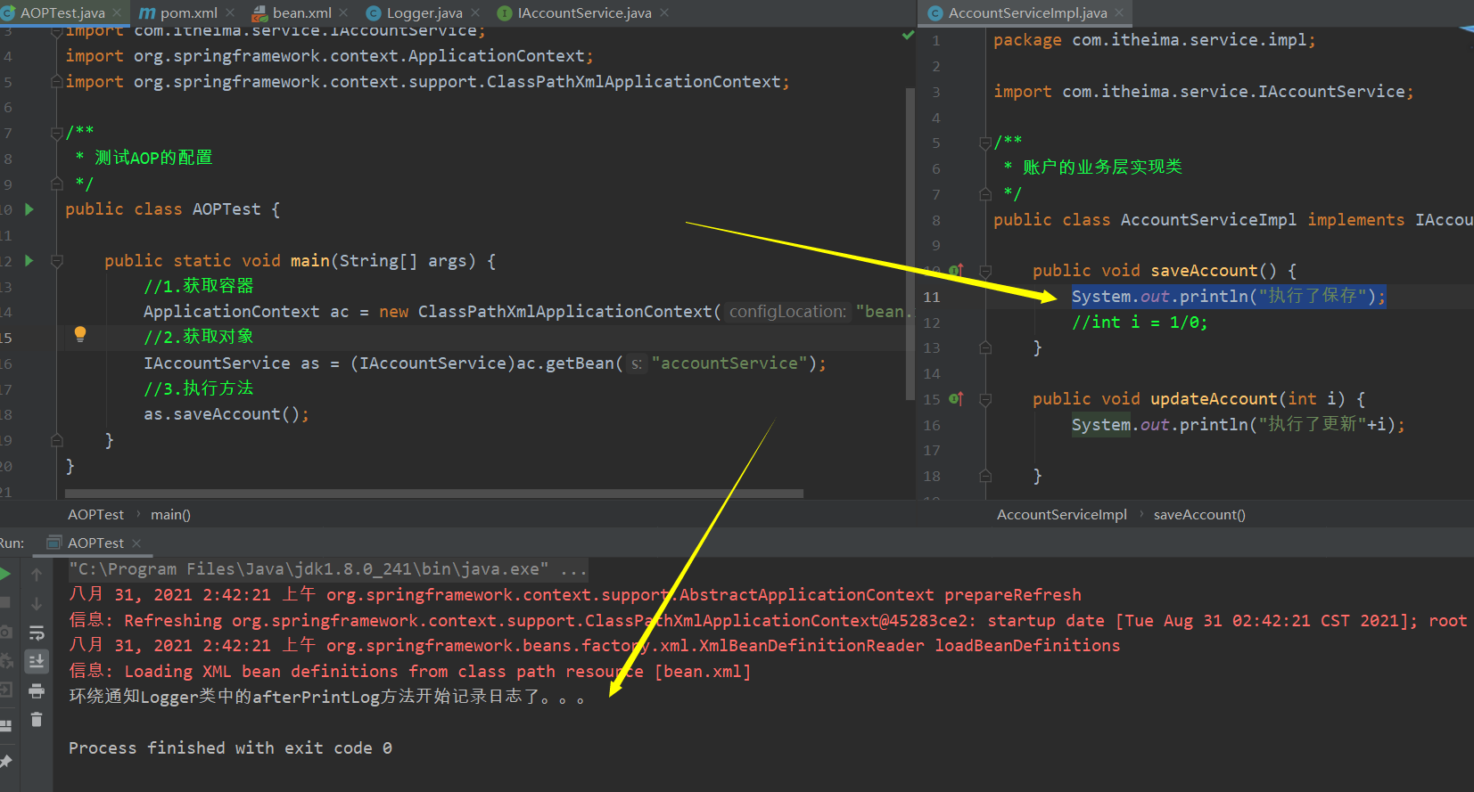Image resolution: width=1474 pixels, height=792 pixels.
Task: Click vertical scrollbar of AOPTest editor
Action: (910, 244)
